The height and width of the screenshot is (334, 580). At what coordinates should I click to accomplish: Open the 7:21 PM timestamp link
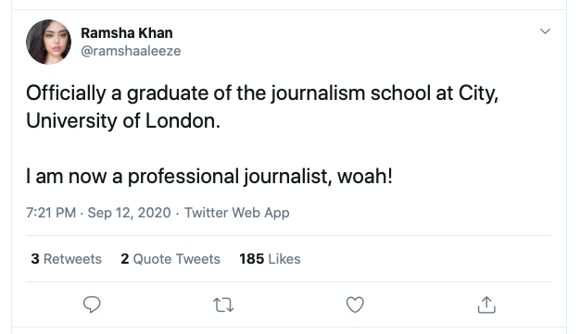pyautogui.click(x=51, y=213)
